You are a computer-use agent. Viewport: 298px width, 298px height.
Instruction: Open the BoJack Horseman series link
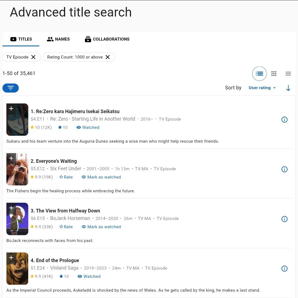70,218
